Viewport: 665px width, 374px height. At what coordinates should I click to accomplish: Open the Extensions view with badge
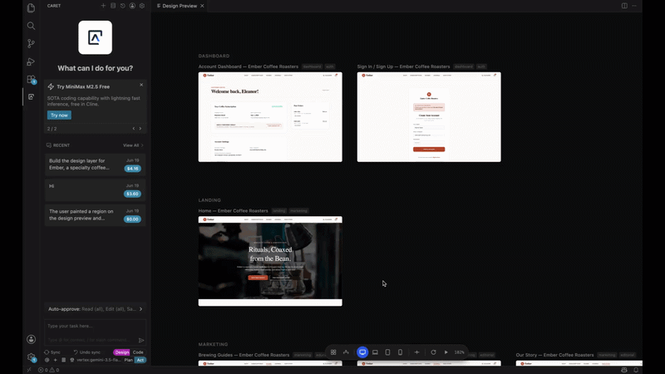[x=31, y=79]
